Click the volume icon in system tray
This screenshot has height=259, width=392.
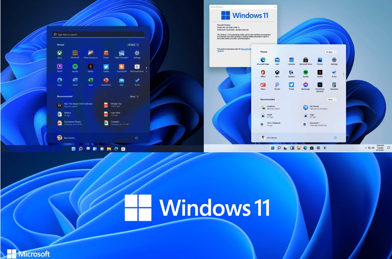373,148
